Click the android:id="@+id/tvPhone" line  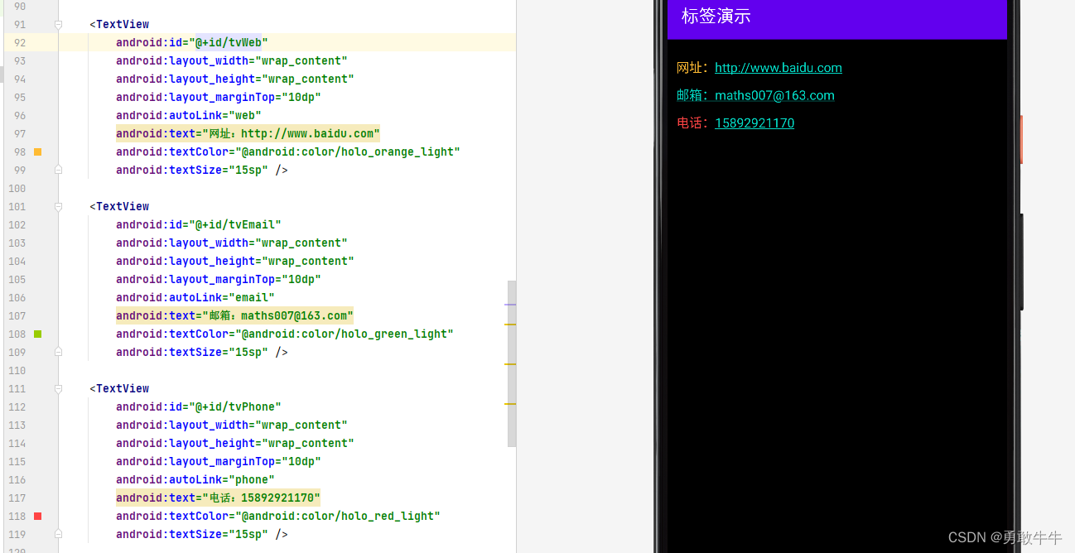click(x=199, y=407)
